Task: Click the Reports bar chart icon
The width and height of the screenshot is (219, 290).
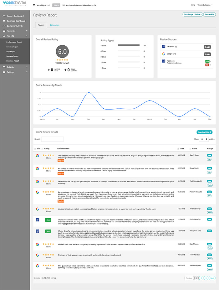Action: (x=4, y=36)
